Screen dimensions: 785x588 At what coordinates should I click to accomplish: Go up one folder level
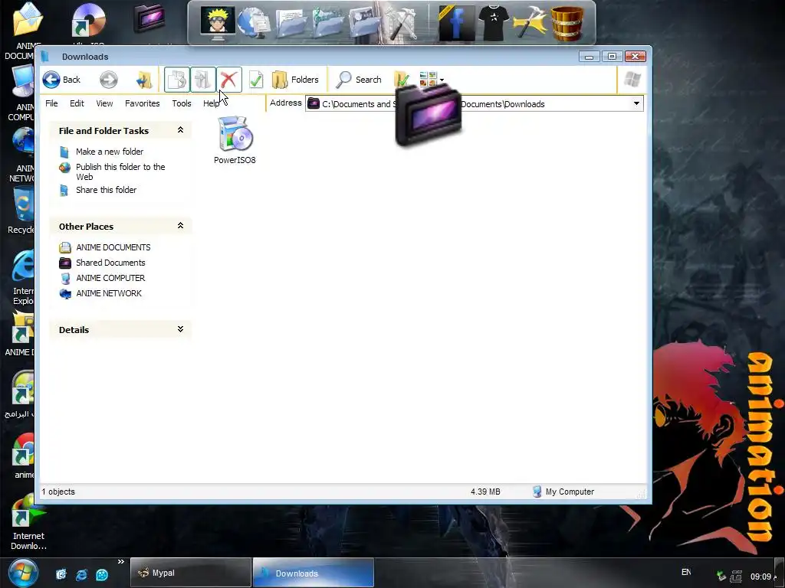point(144,80)
